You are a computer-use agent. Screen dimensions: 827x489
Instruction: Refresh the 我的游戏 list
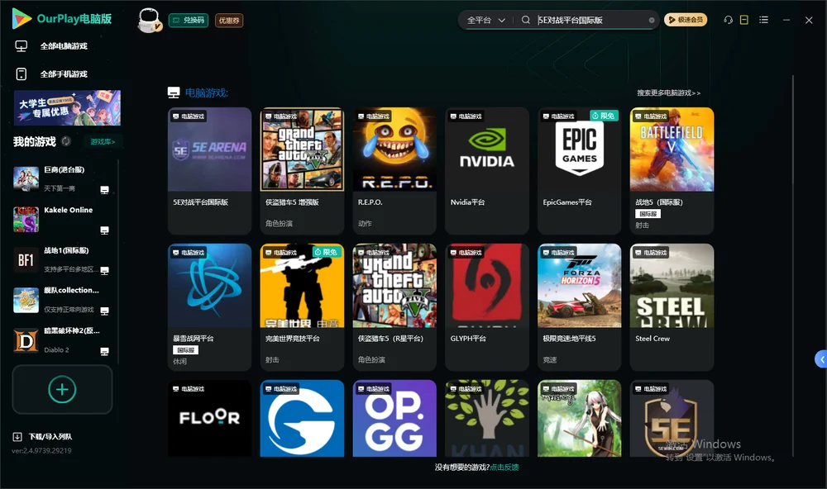[x=66, y=141]
